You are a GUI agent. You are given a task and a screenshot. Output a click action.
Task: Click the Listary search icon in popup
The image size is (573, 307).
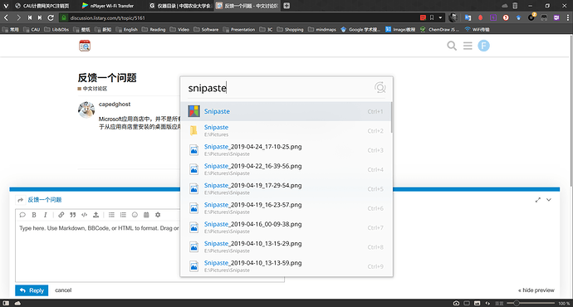pos(380,88)
